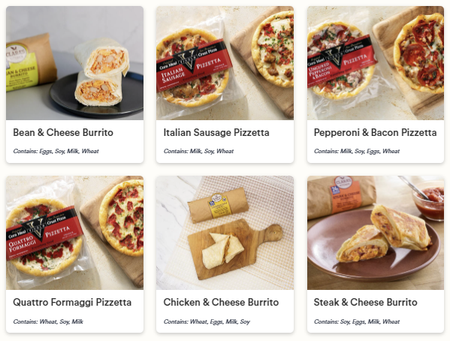Click the Bean & Cheese Burrito title
Viewport: 450px width, 341px height.
(x=63, y=133)
